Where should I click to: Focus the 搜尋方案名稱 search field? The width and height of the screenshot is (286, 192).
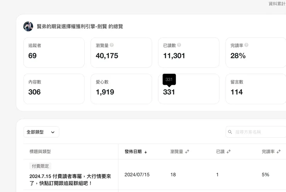click(x=256, y=132)
